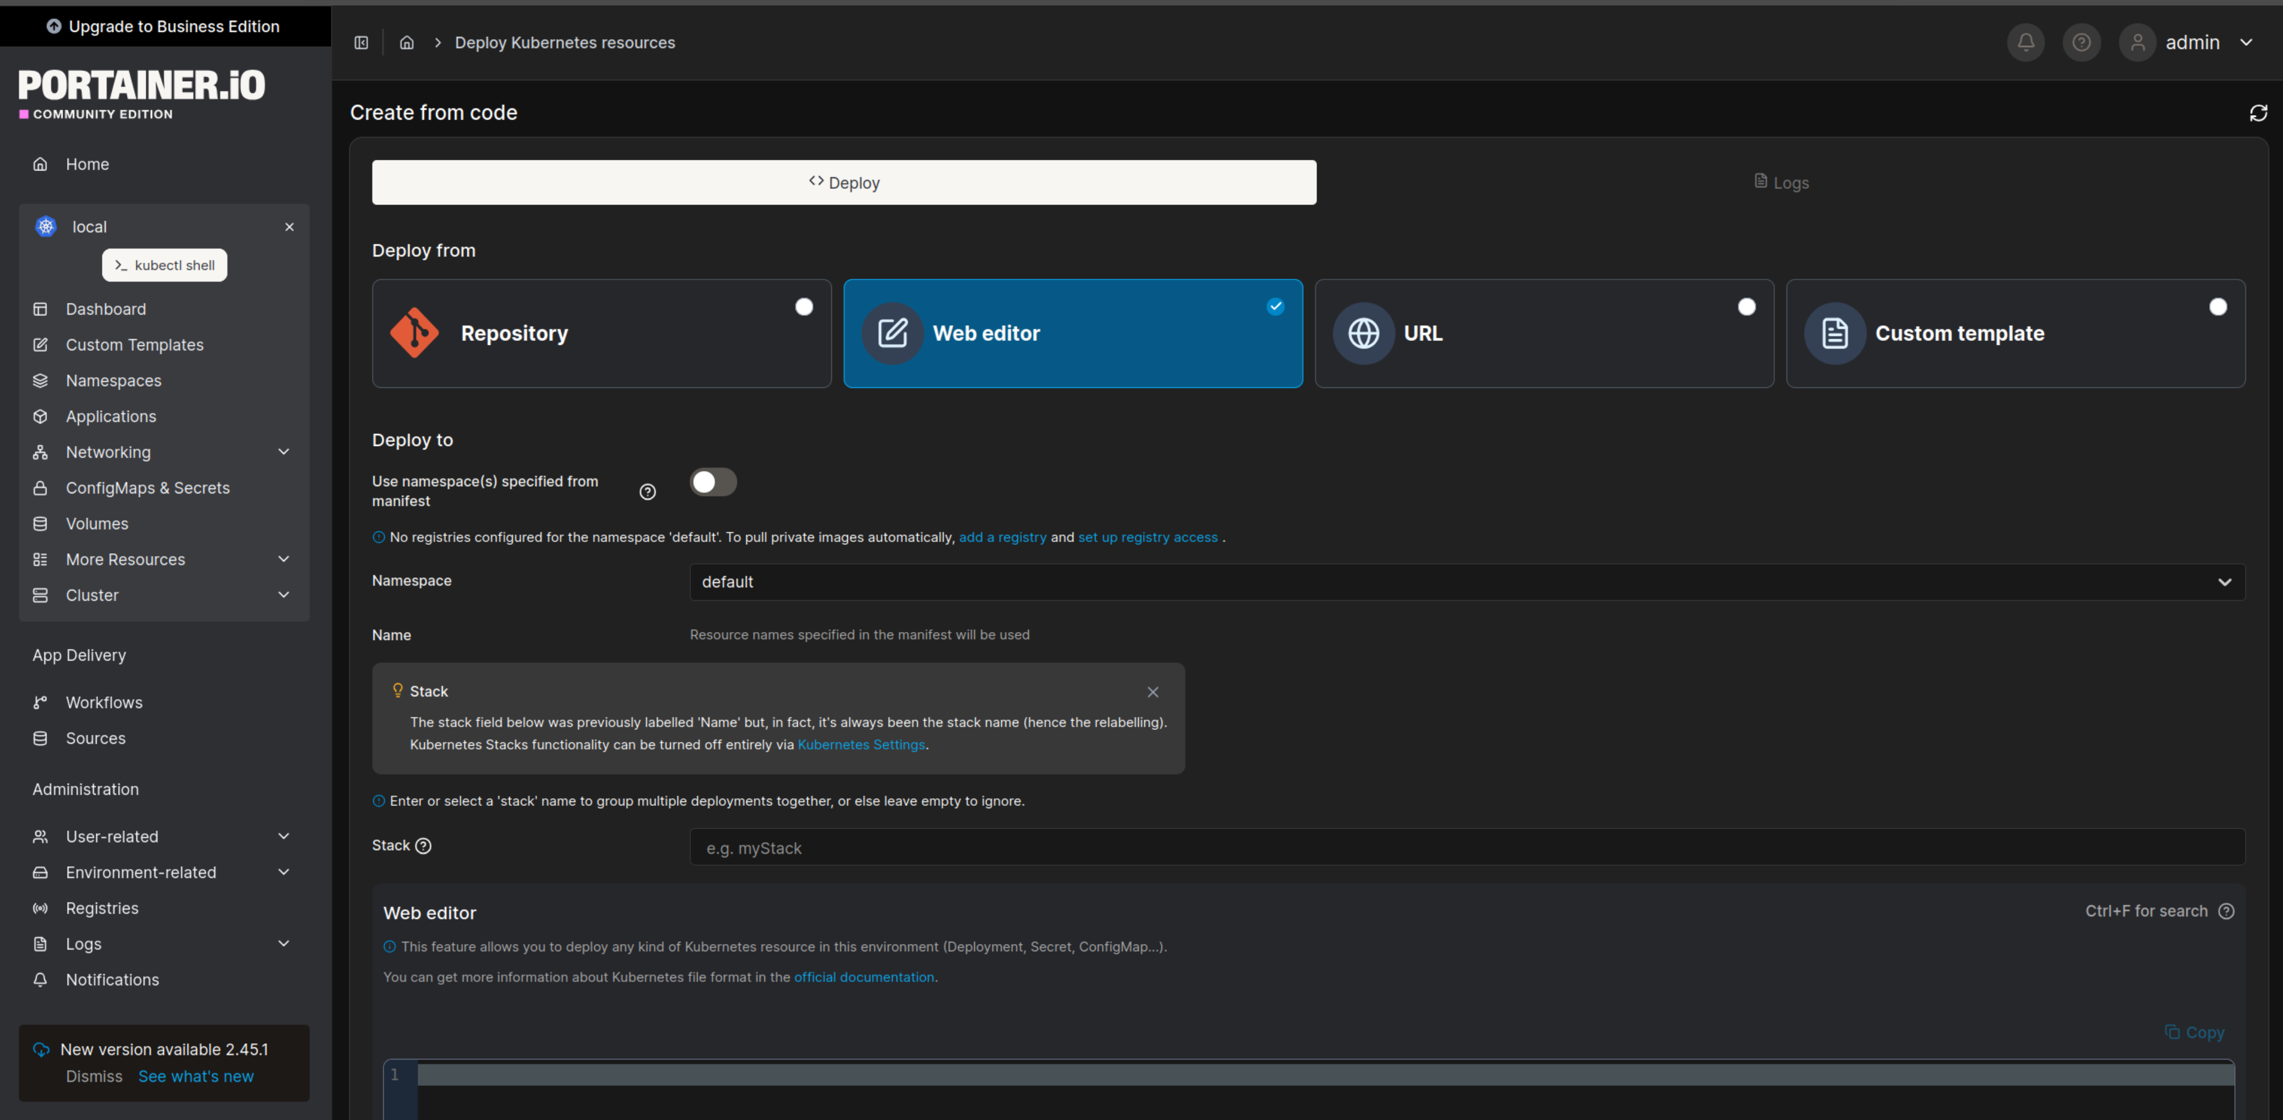The width and height of the screenshot is (2283, 1120).
Task: Open See what's new link
Action: click(196, 1076)
